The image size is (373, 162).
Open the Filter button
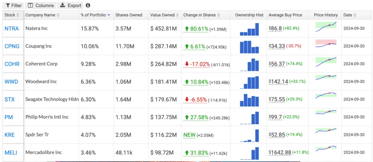(x=13, y=5)
